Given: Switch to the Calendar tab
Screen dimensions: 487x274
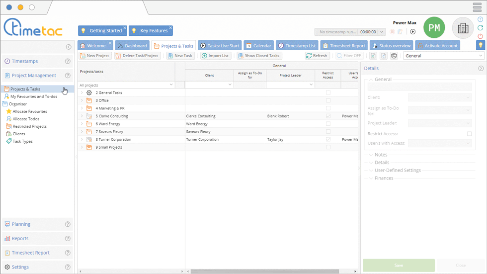Looking at the screenshot, I should coord(258,46).
